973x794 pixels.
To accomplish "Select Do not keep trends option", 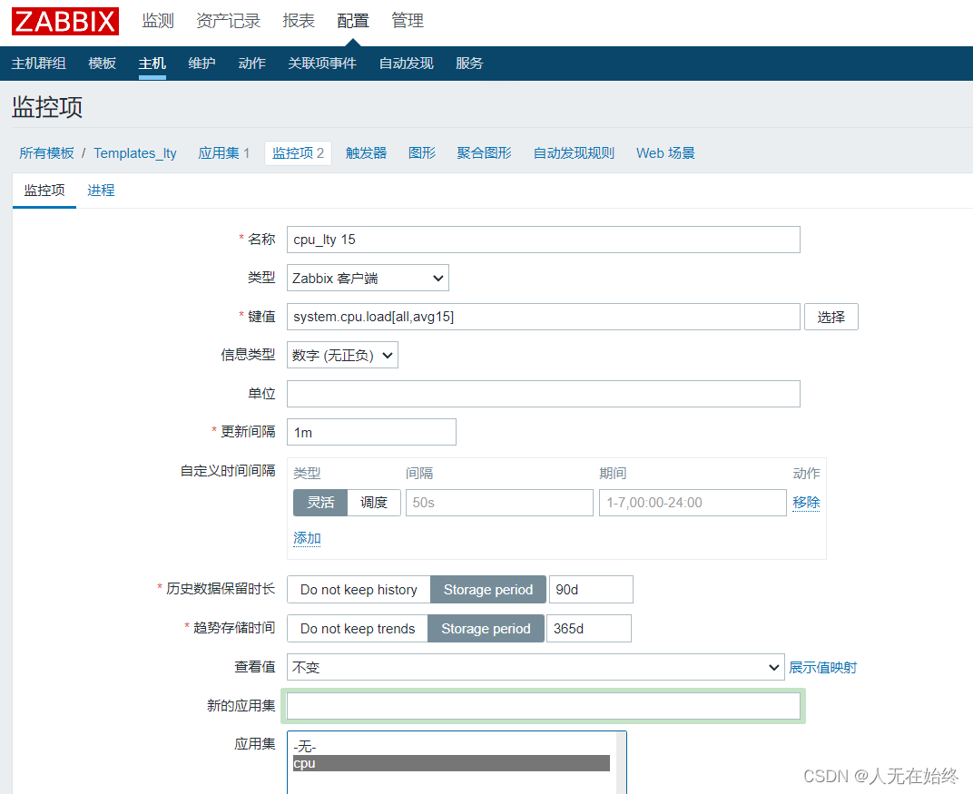I will pyautogui.click(x=358, y=628).
